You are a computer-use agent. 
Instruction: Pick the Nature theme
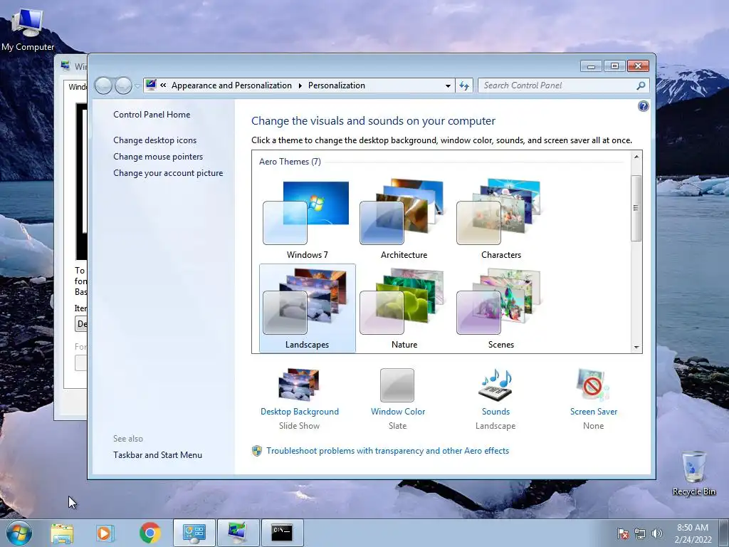point(404,308)
